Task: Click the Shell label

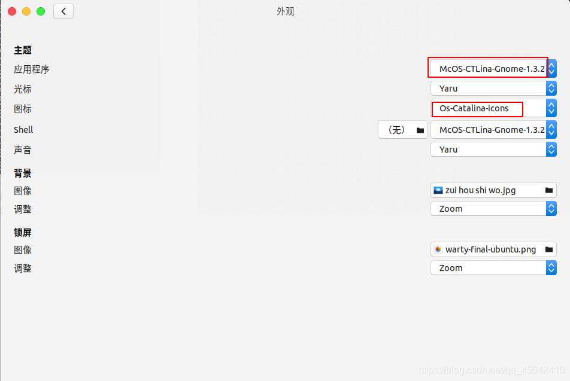Action: 23,129
